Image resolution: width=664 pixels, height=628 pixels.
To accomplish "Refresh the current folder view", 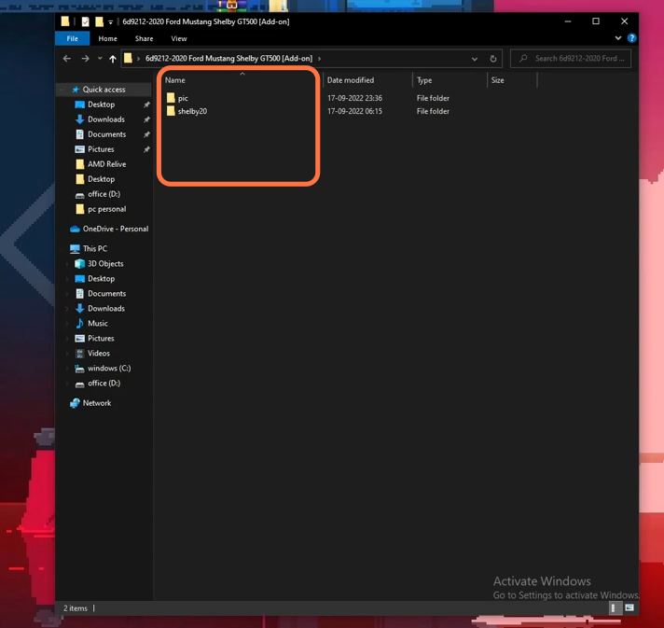I will point(493,59).
